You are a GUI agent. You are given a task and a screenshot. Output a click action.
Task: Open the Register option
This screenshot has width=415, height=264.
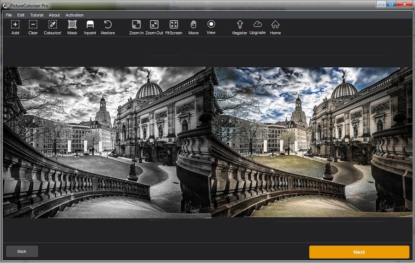click(240, 28)
